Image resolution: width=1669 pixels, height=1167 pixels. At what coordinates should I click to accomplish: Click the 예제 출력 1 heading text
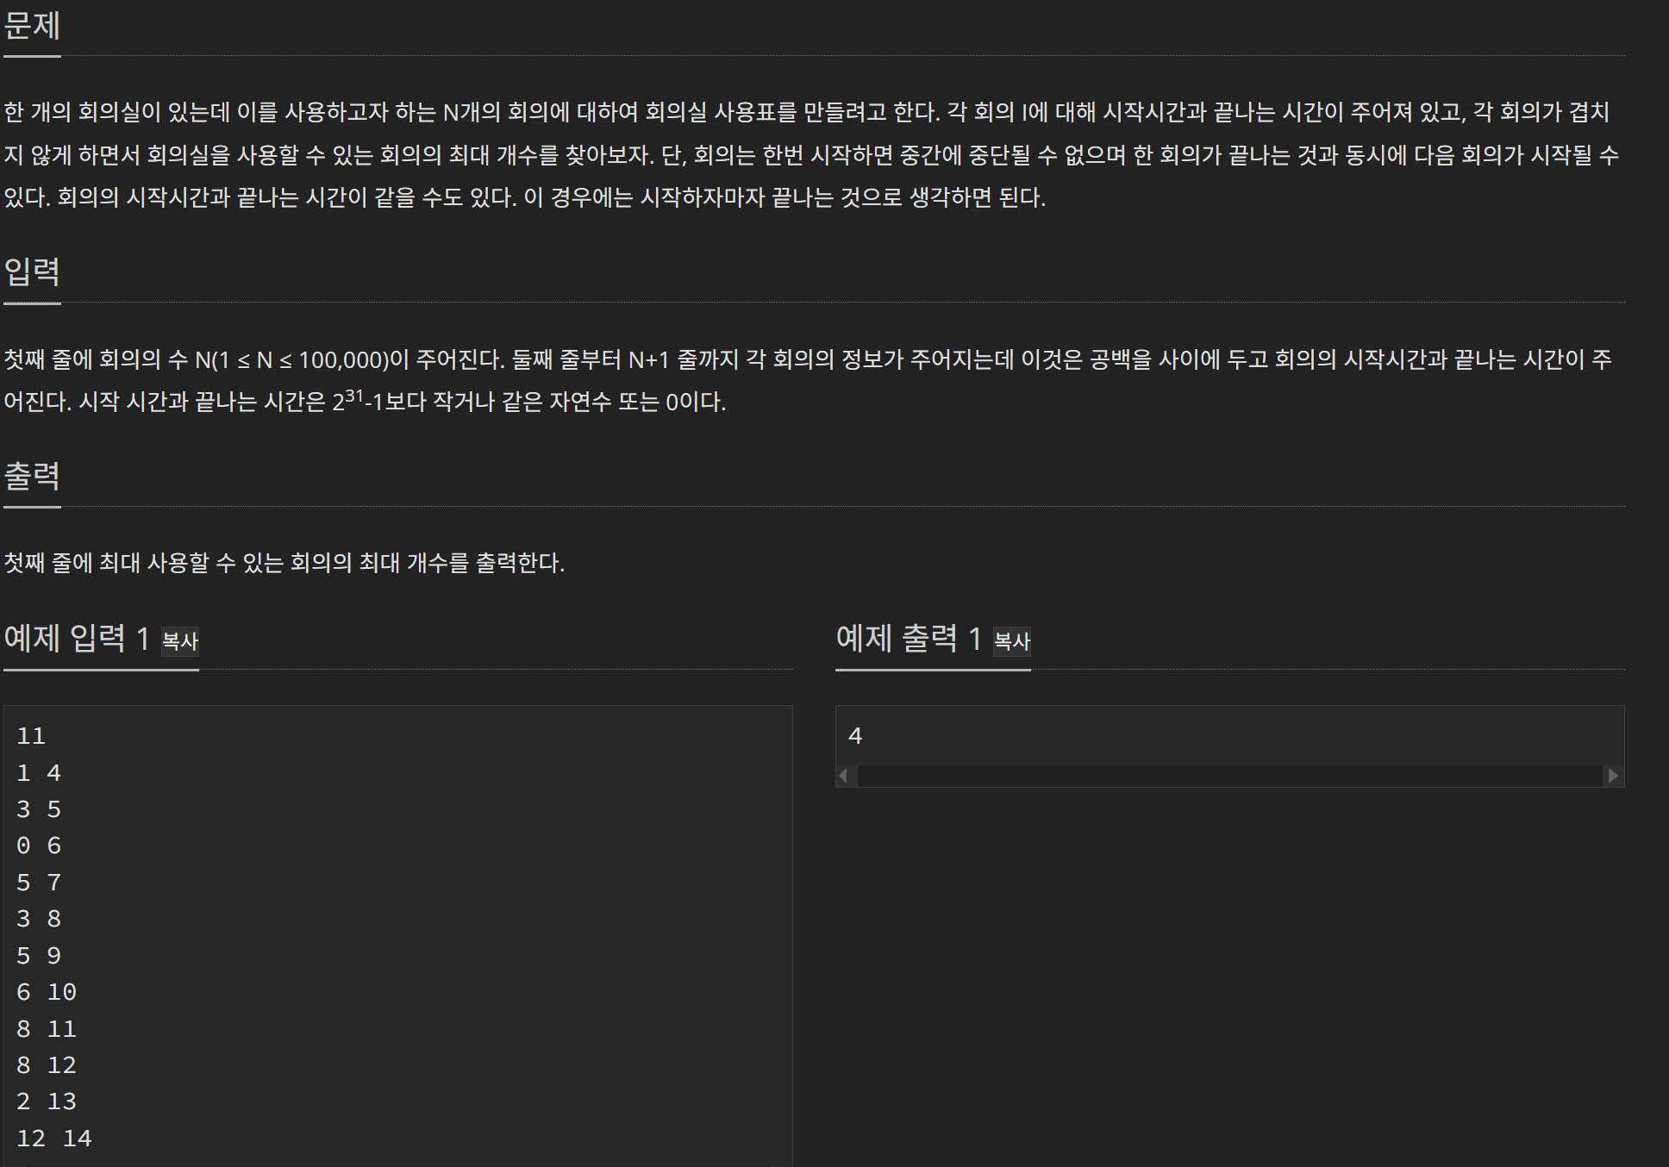909,639
